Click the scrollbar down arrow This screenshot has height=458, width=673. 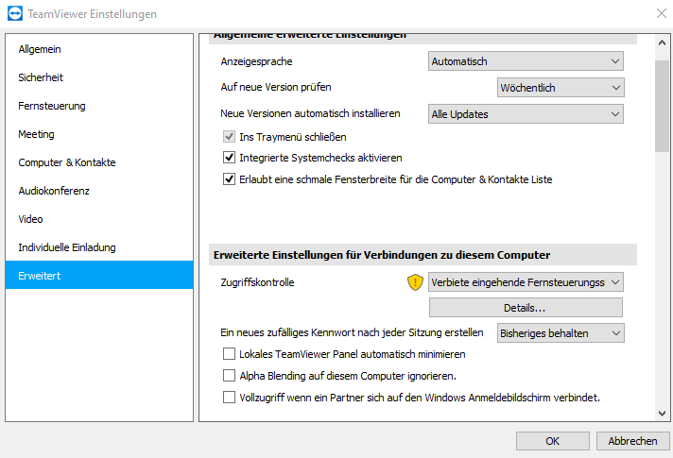[x=662, y=414]
